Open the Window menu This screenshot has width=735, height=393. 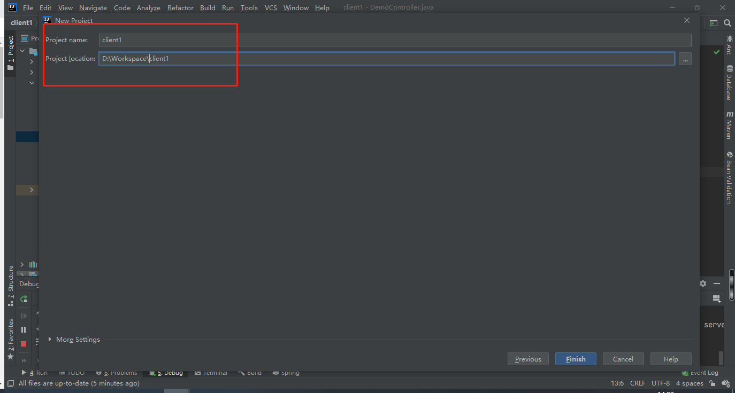click(x=296, y=7)
